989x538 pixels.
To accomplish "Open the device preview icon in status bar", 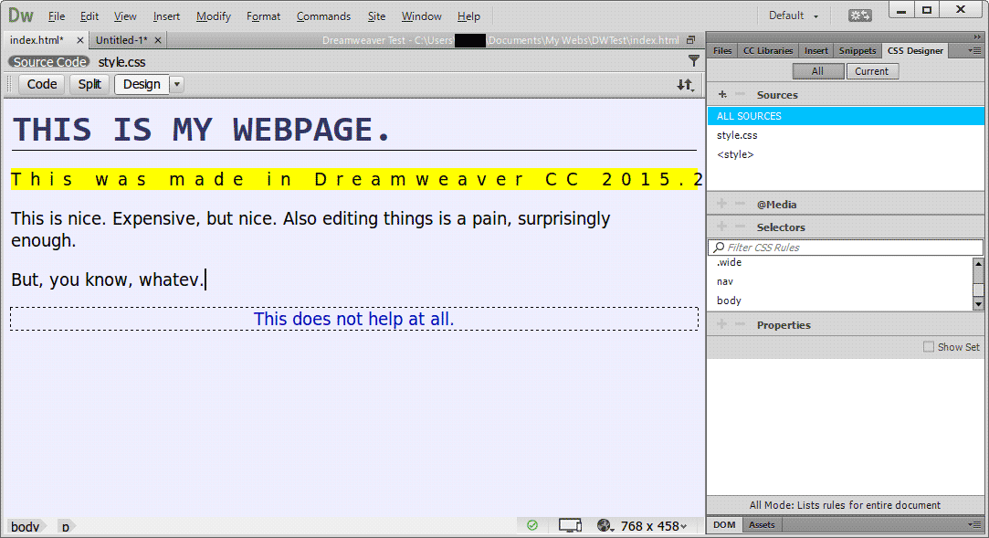I will tap(570, 525).
